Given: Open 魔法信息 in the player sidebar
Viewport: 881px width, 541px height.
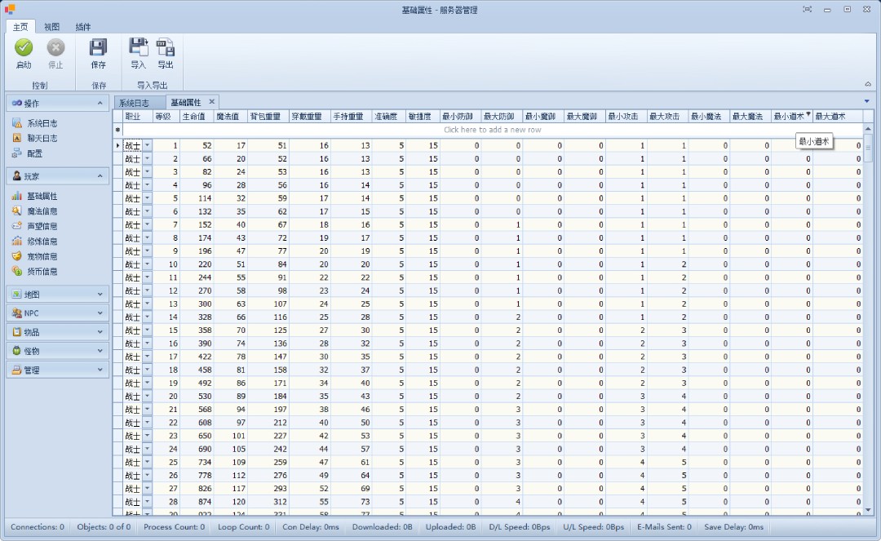Looking at the screenshot, I should (x=42, y=211).
